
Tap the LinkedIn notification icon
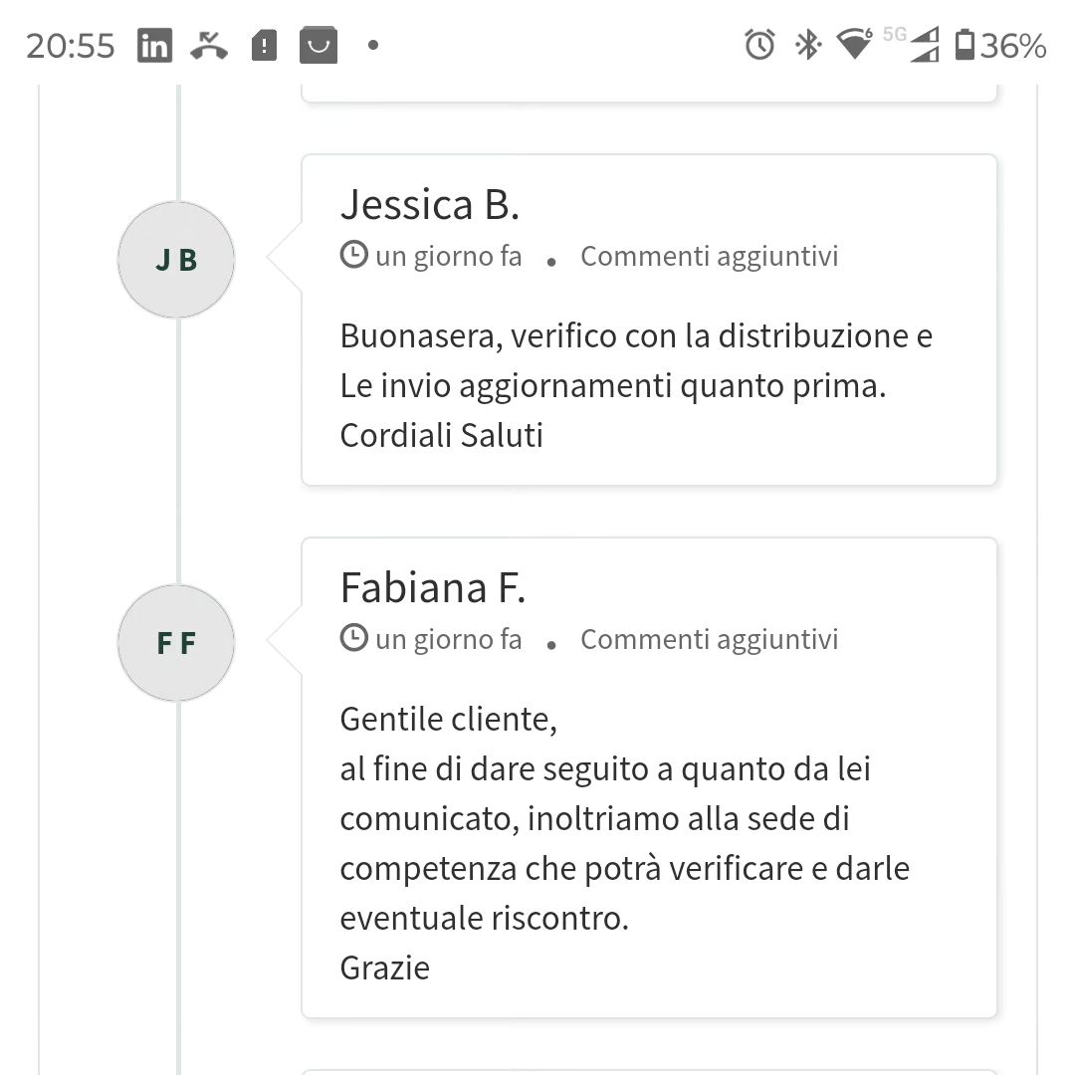[x=154, y=45]
